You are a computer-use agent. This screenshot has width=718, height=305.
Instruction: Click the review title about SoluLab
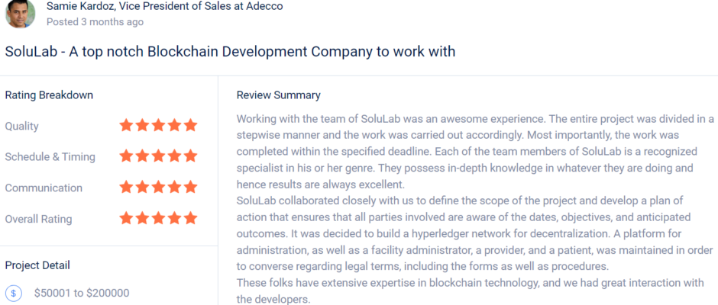[230, 51]
